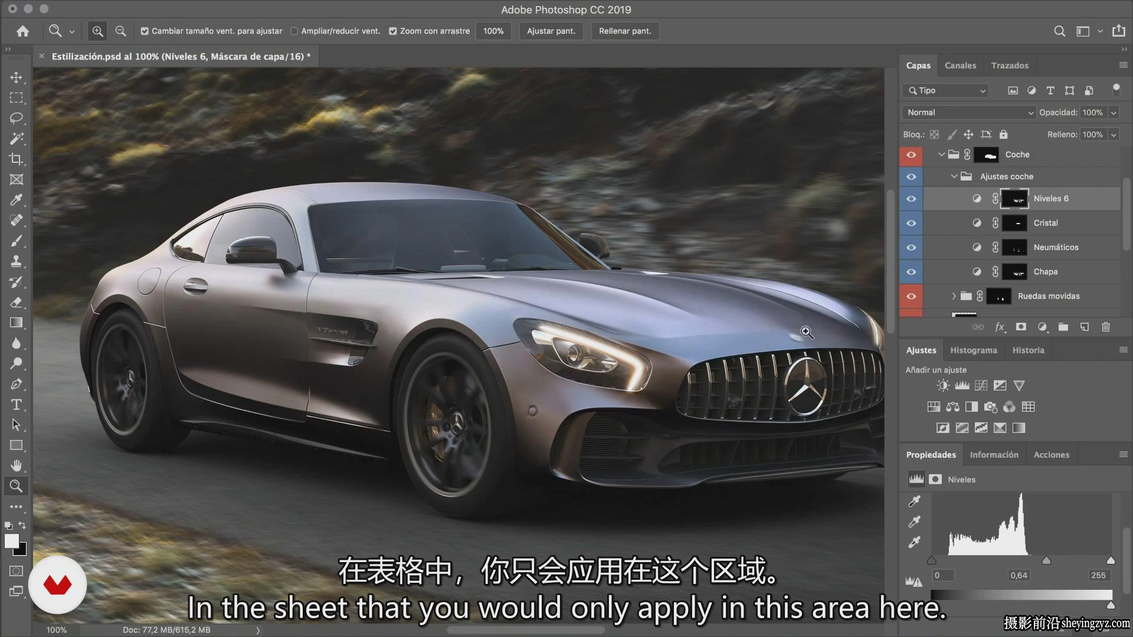Image resolution: width=1133 pixels, height=637 pixels.
Task: Delete layer with the trash icon
Action: tap(1106, 327)
